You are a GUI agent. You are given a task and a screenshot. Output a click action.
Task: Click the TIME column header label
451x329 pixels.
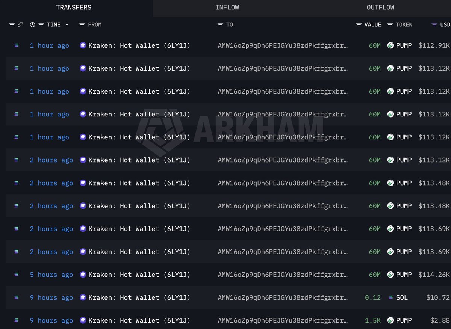coord(54,24)
